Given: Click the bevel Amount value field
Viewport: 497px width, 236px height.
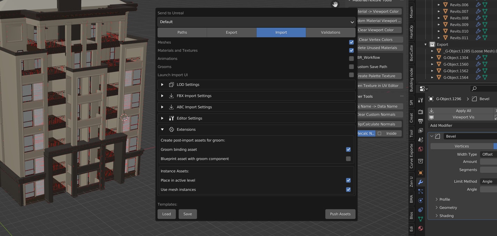Looking at the screenshot, I should tap(488, 161).
